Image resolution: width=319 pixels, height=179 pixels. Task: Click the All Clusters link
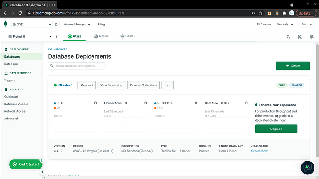264,25
